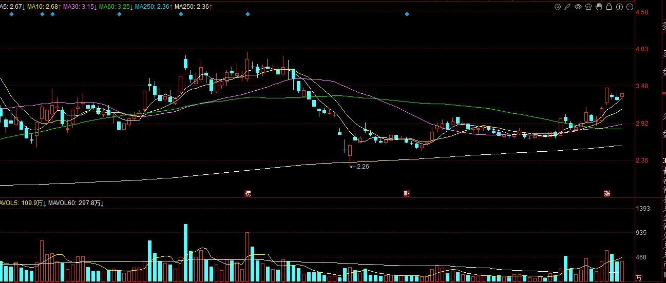Click the 涨 event marker
Viewport: 666px width, 283px height.
[607, 194]
